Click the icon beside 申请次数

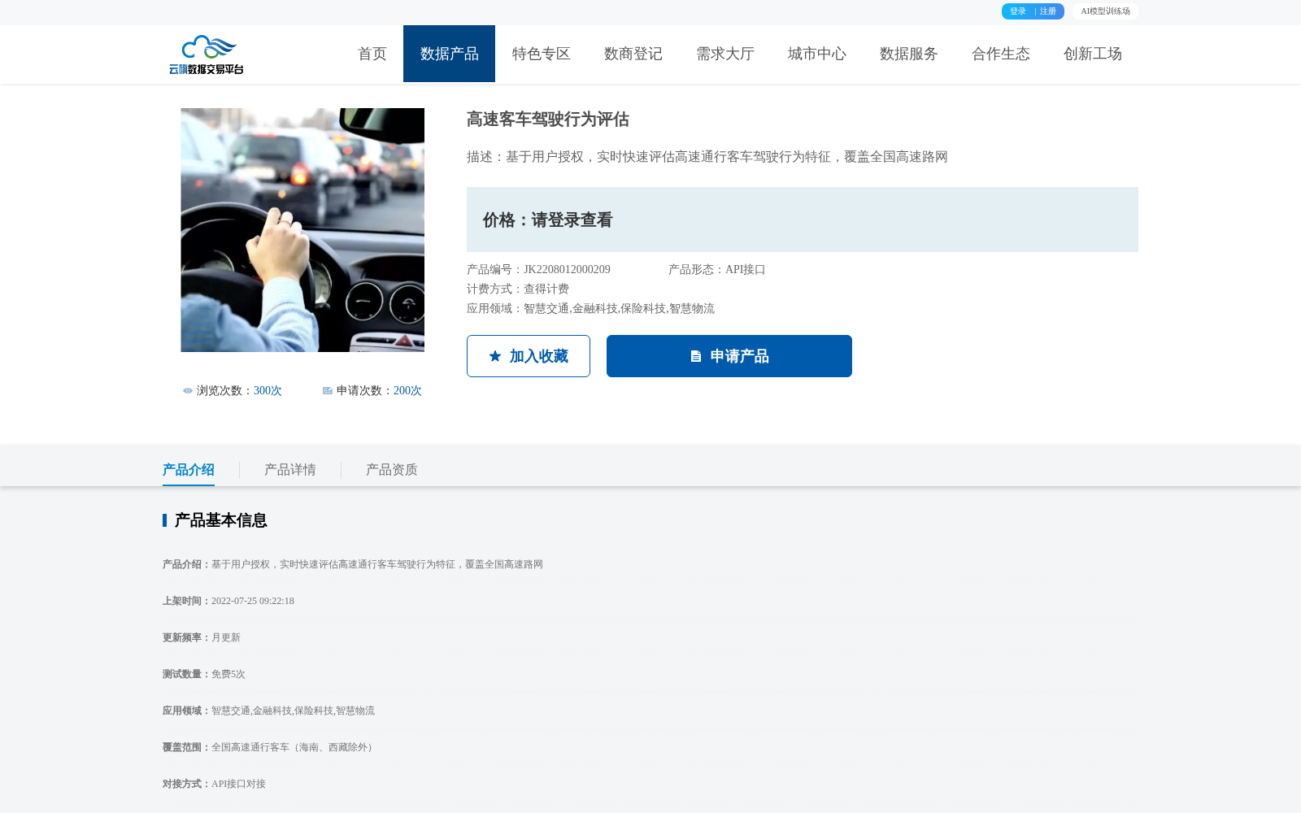[x=328, y=391]
